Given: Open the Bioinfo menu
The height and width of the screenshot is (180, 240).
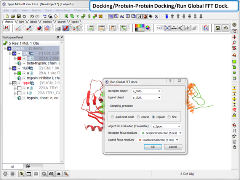Looking at the screenshot, I should [36, 10].
